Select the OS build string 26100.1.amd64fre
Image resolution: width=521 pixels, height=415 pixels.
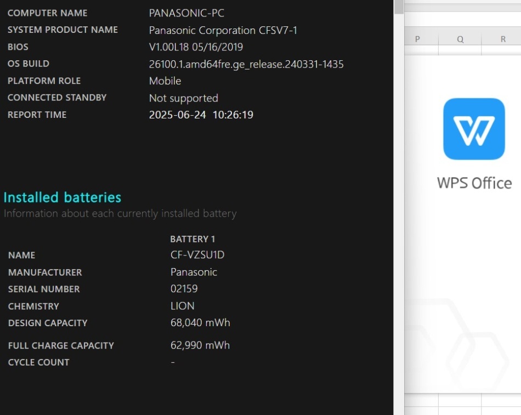[x=246, y=64]
